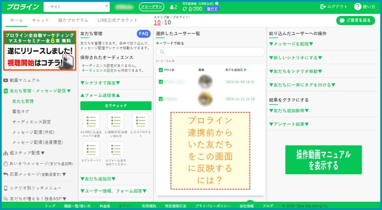Click 操作動画マニュアルを表示する button
382x210 pixels.
click(x=323, y=160)
